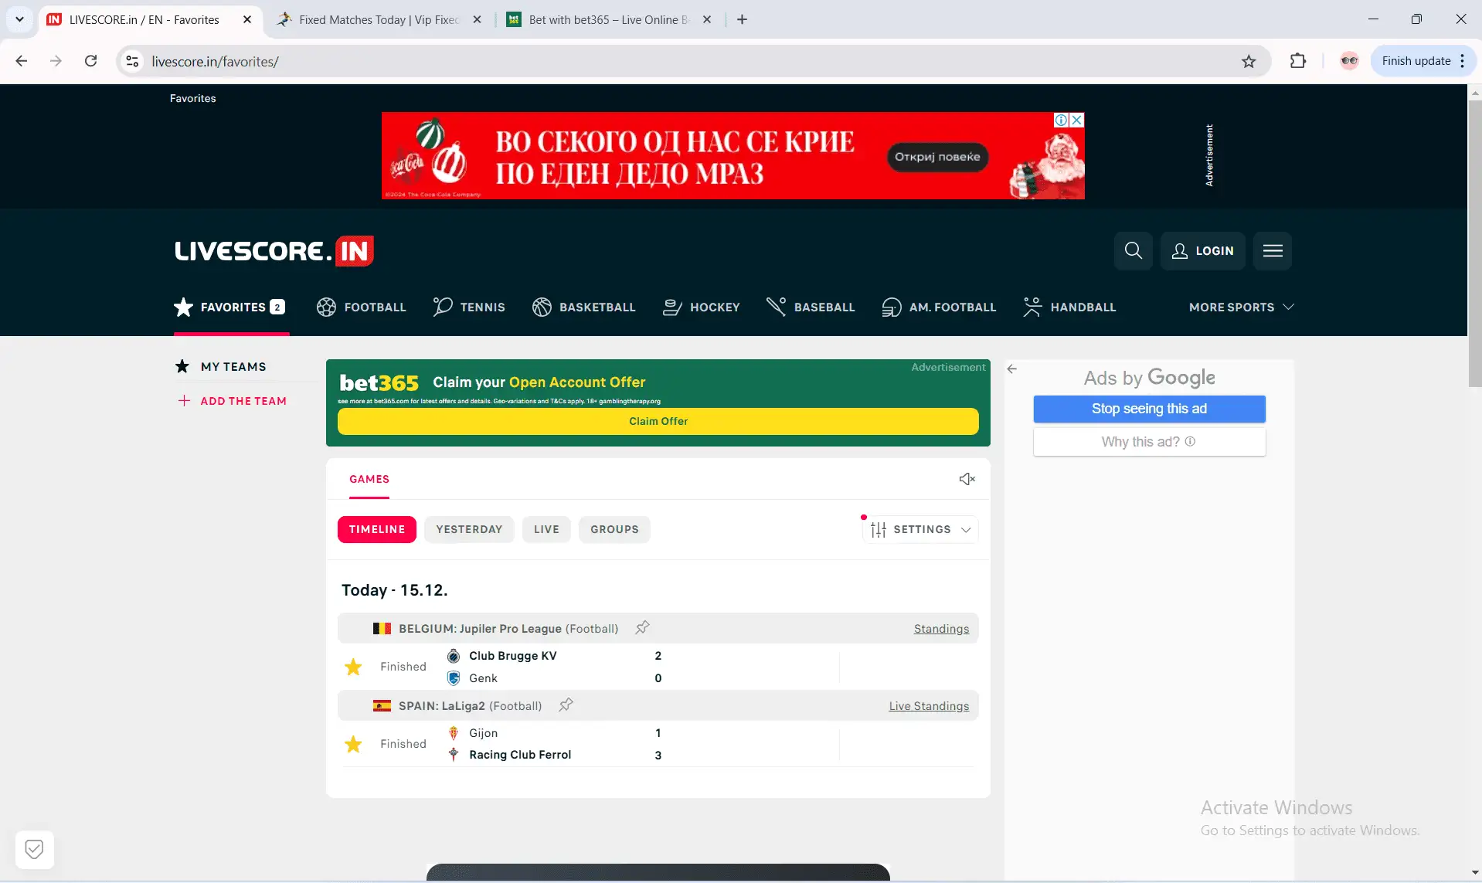The image size is (1482, 883).
Task: Bookmark this page with the star
Action: coord(1249,61)
